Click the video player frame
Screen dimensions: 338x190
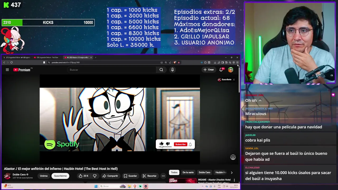120,119
